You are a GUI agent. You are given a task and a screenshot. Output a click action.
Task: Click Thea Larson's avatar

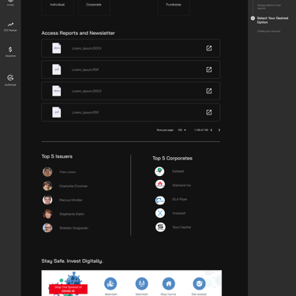point(47,172)
